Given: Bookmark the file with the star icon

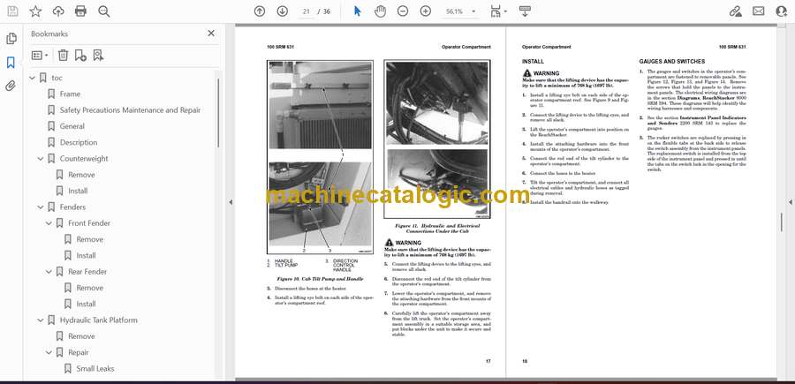Looking at the screenshot, I should [x=35, y=11].
